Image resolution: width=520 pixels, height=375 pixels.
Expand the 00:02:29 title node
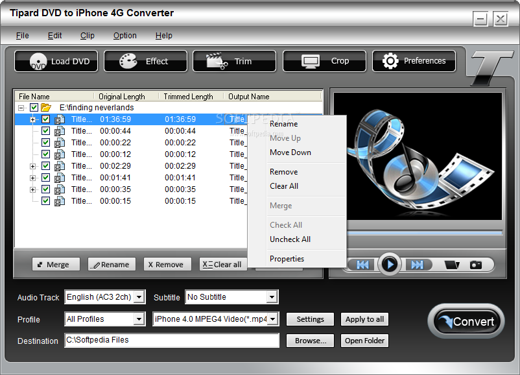33,166
